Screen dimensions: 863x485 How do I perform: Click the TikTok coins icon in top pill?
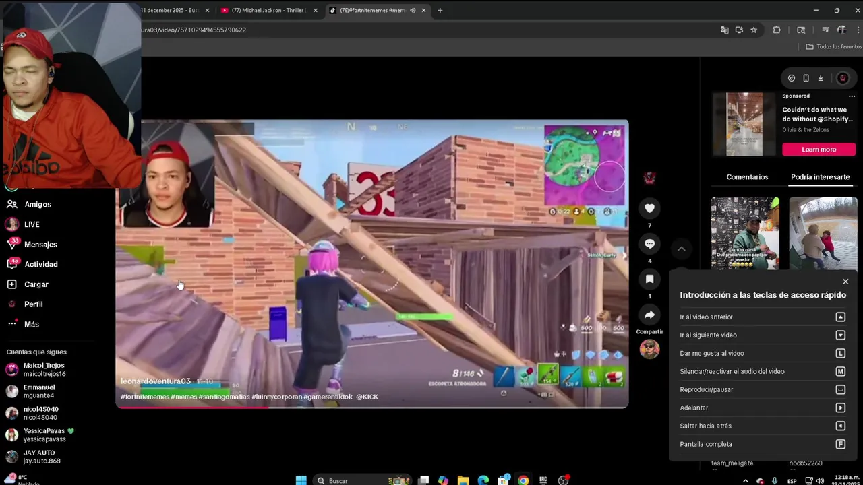pos(792,78)
